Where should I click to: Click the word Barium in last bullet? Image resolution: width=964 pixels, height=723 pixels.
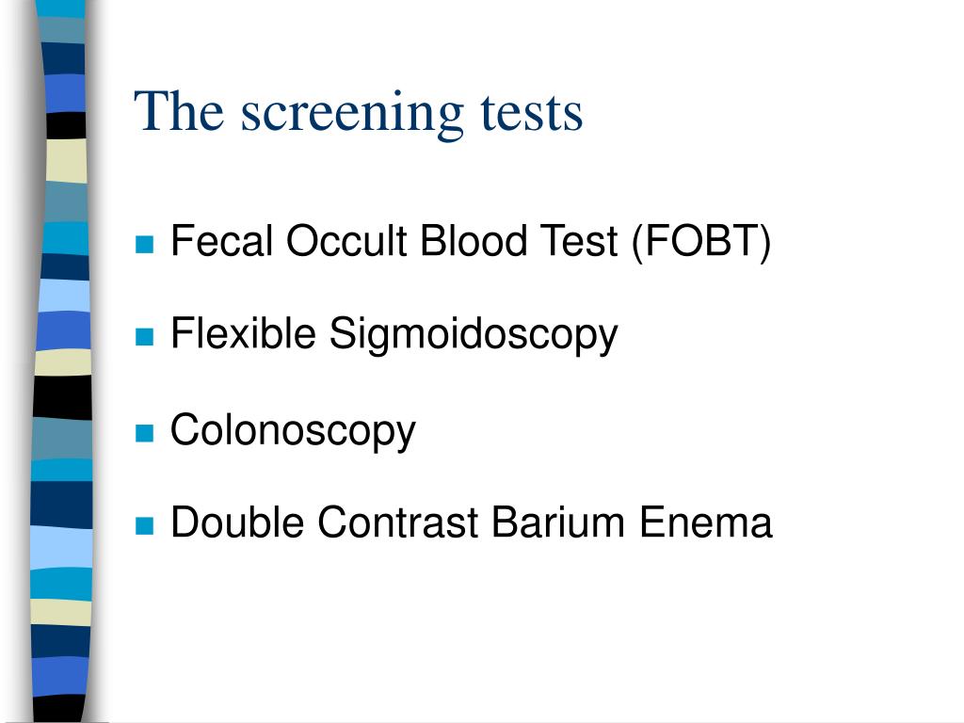pos(557,522)
